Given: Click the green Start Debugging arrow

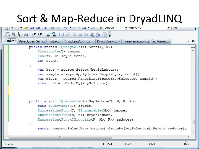Looking at the screenshot, I should pos(101,28).
